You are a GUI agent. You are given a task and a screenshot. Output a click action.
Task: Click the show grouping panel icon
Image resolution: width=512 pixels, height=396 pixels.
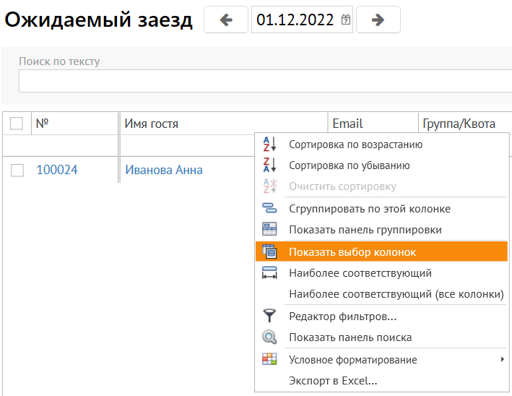269,230
